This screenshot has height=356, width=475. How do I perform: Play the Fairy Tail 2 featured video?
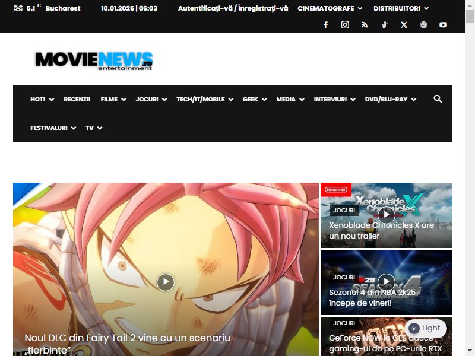point(166,282)
